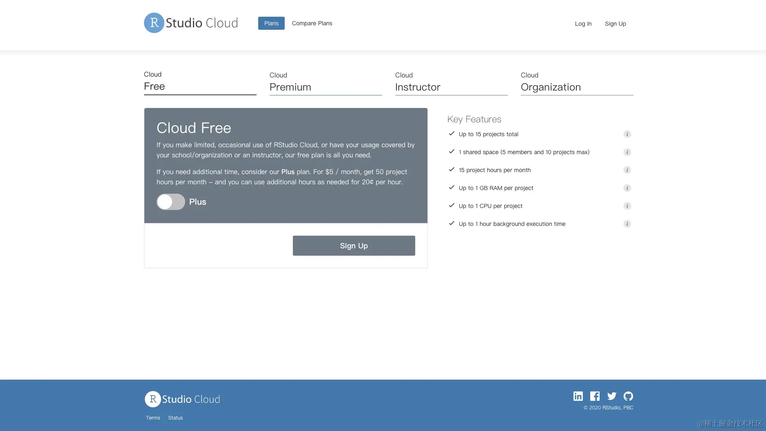Click the Facebook icon in footer
The image size is (766, 431).
[x=595, y=396]
